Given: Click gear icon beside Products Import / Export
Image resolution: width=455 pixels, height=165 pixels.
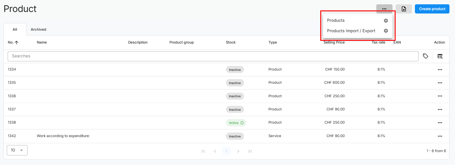Looking at the screenshot, I should click(386, 31).
